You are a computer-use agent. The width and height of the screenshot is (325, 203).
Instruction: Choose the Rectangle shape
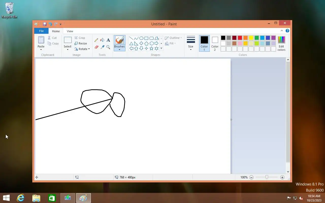point(147,38)
